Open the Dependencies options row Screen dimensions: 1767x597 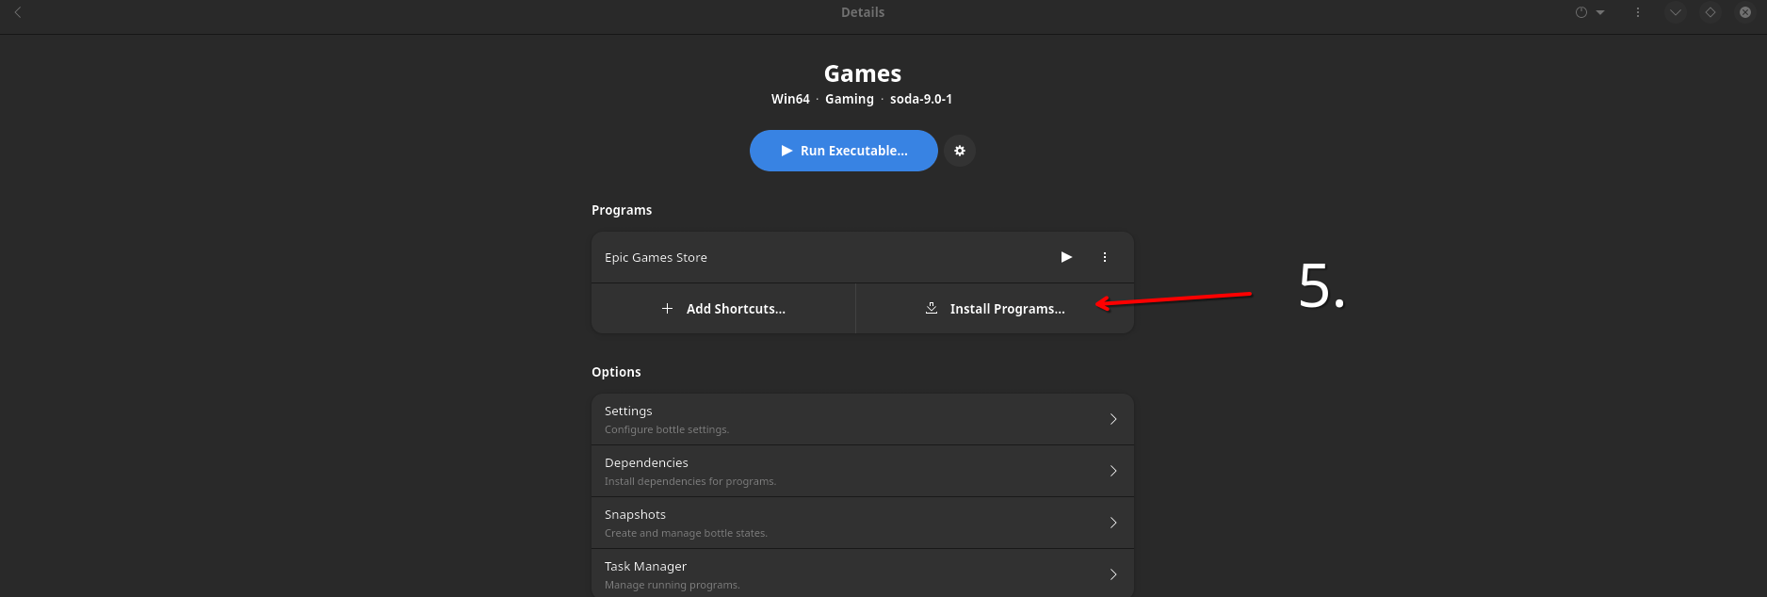[848, 471]
